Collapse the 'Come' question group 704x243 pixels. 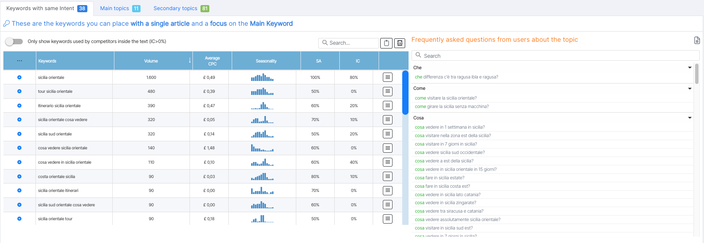click(x=690, y=89)
